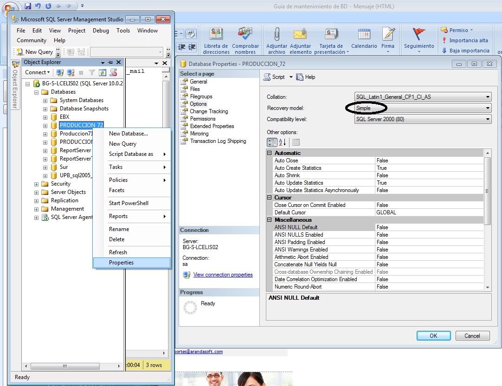The width and height of the screenshot is (502, 386).
Task: Open the Compatibility level dropdown
Action: click(x=488, y=119)
